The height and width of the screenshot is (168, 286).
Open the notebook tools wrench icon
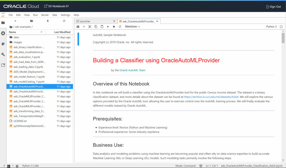3,54
